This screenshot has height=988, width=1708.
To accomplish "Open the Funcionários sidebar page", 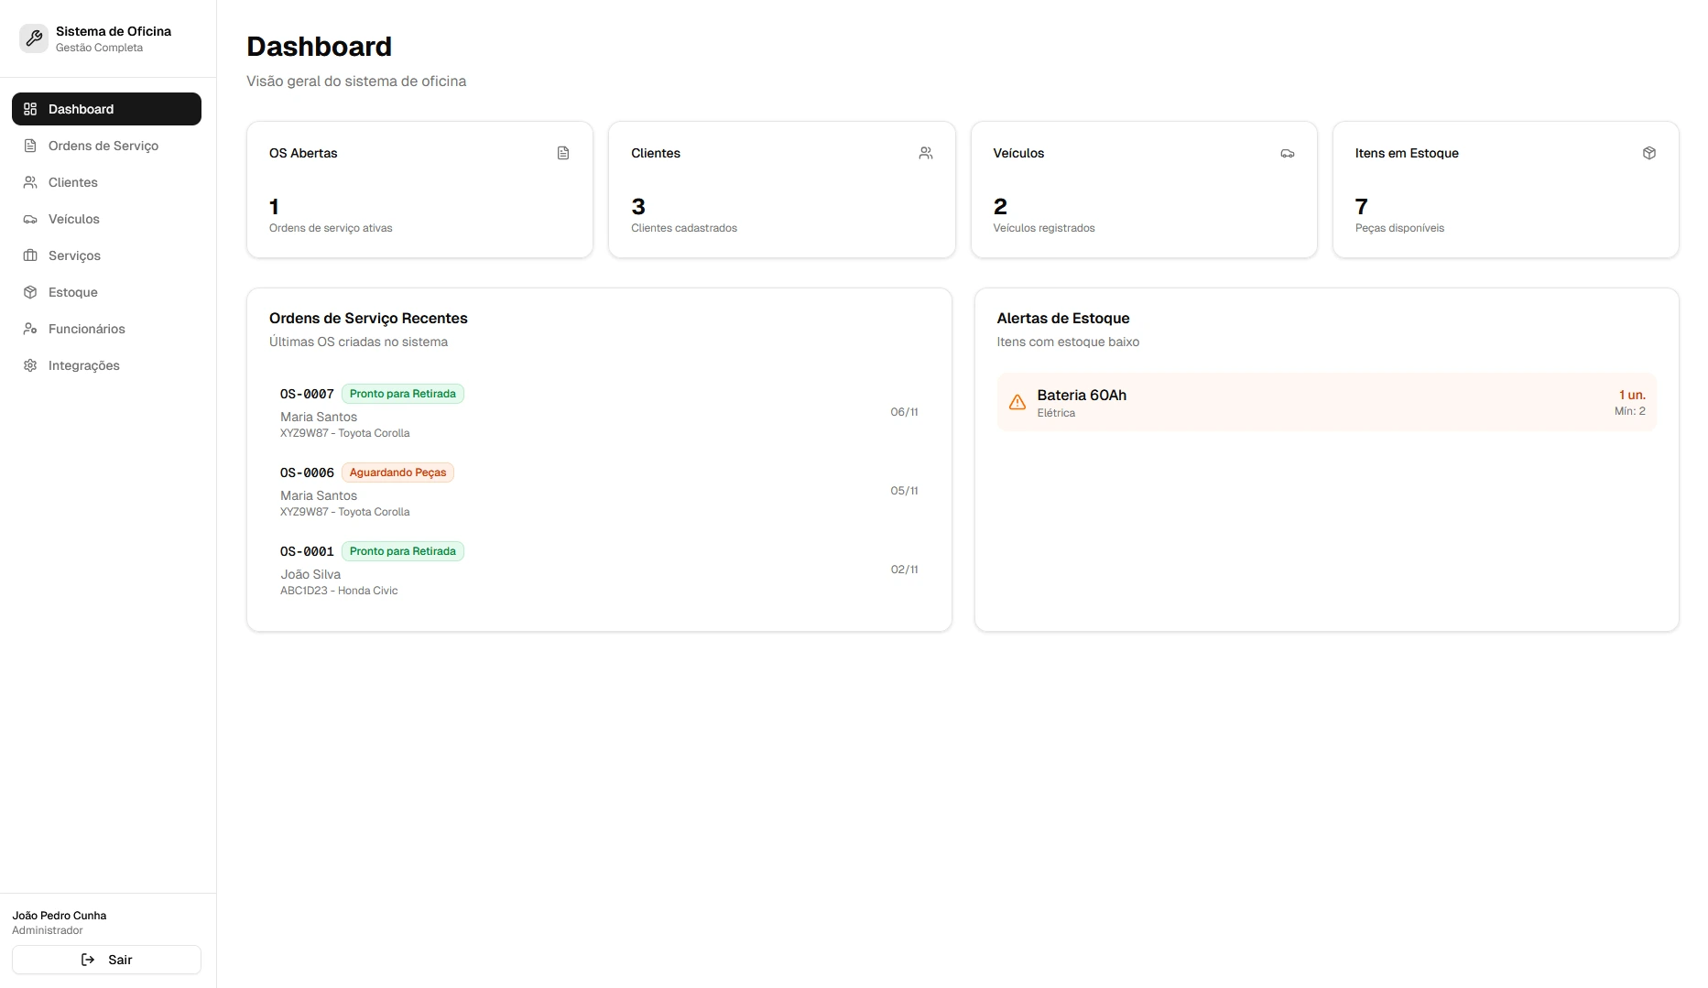I will 87,329.
